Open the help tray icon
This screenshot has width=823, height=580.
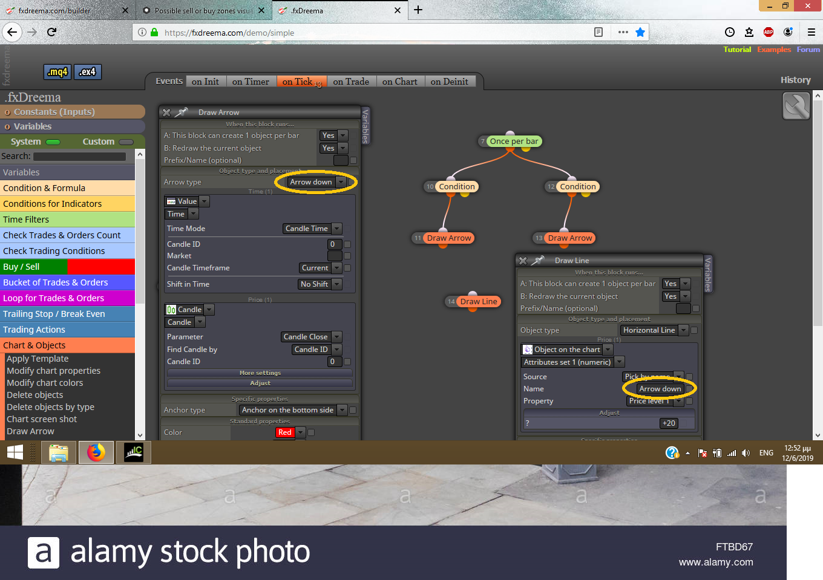pos(672,453)
